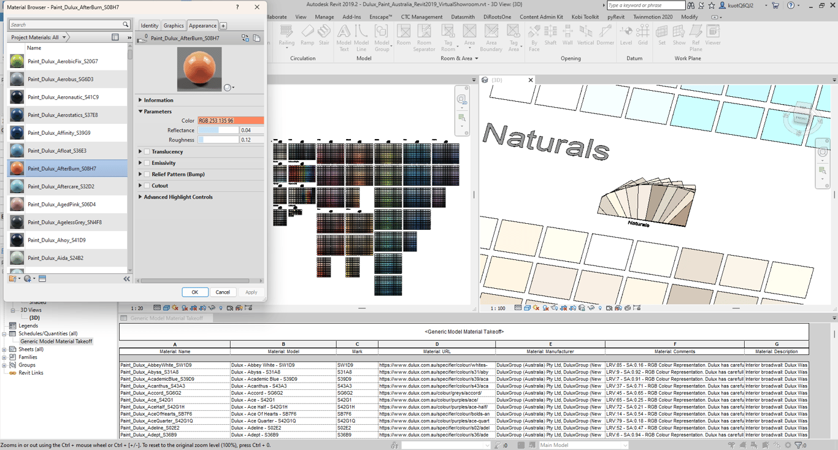The height and width of the screenshot is (450, 838).
Task: Tick the Cutout checkbox
Action: click(x=147, y=186)
